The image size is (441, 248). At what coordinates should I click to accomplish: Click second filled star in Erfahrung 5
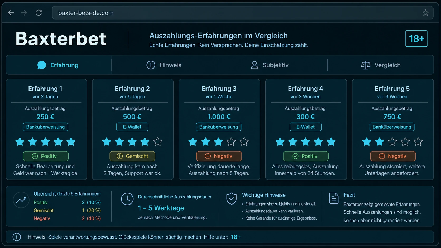380,142
